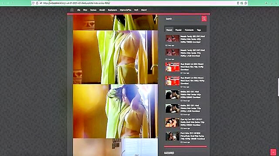Switch to the Popular tab
The height and width of the screenshot is (156, 279).
point(178,30)
